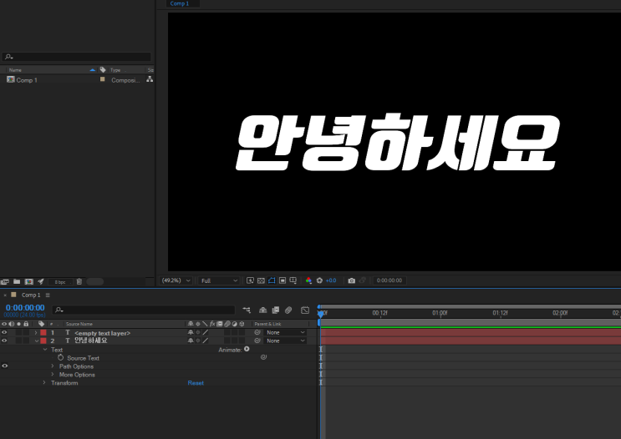
Task: Toggle the Path Options eye switch
Action: [4, 366]
